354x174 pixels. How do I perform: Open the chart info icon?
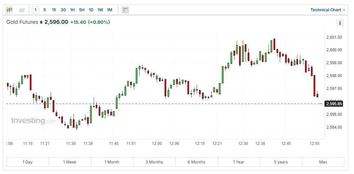pyautogui.click(x=340, y=23)
